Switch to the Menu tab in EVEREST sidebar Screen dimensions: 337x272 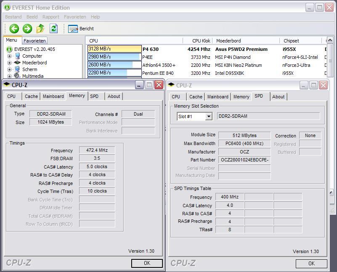(12, 40)
